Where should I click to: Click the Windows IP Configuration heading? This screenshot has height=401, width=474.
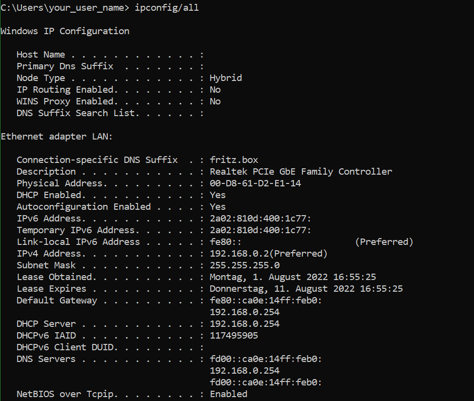[65, 31]
